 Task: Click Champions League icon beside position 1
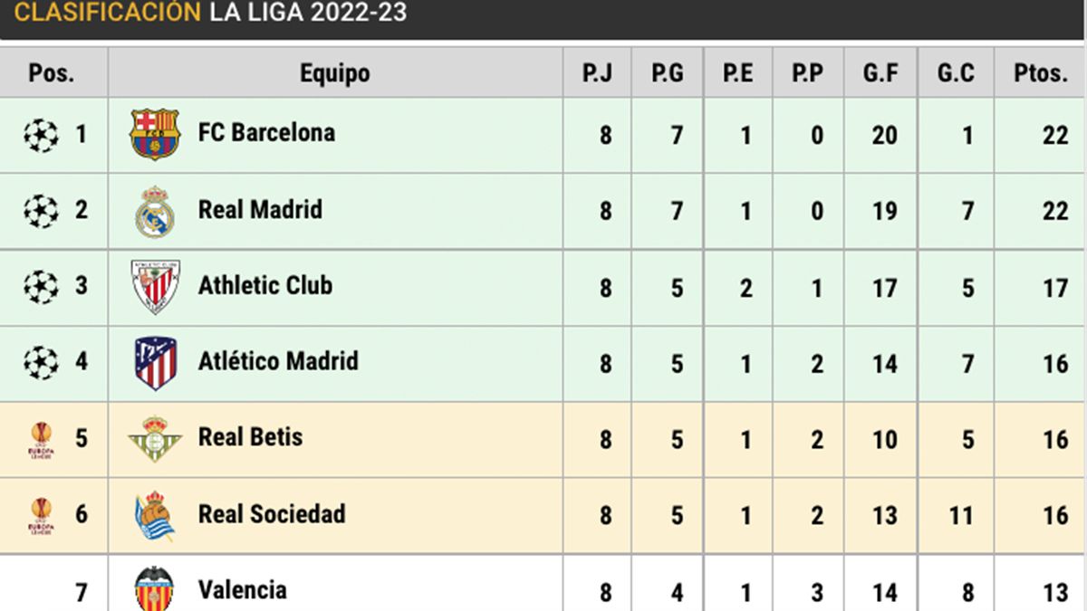pos(41,136)
